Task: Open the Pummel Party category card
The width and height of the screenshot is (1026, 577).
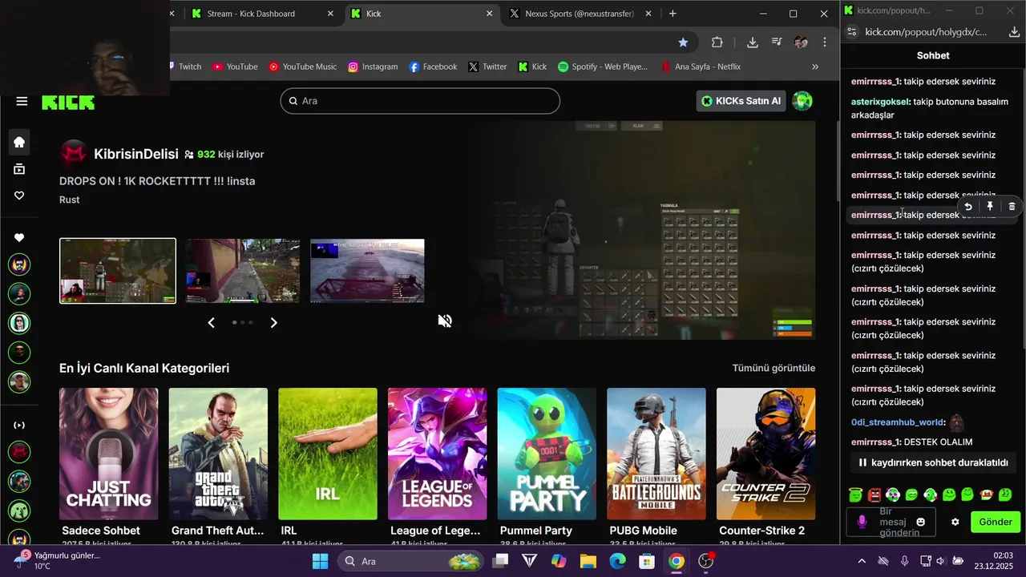Action: pos(547,454)
